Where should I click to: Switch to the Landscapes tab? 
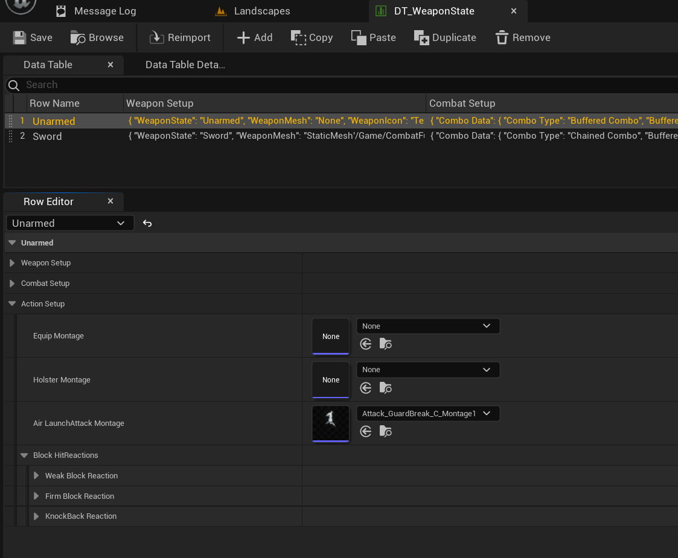(252, 11)
